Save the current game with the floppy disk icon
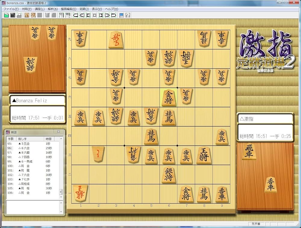 13,15
